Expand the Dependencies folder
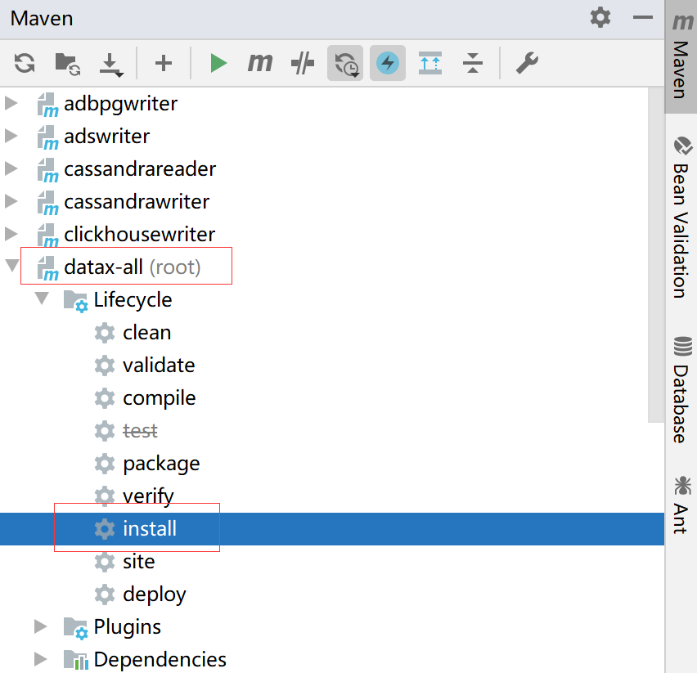697x673 pixels. [40, 659]
